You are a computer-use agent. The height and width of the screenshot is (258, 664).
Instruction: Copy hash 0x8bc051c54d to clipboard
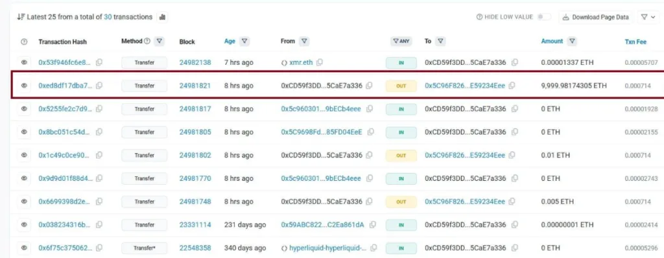click(99, 132)
